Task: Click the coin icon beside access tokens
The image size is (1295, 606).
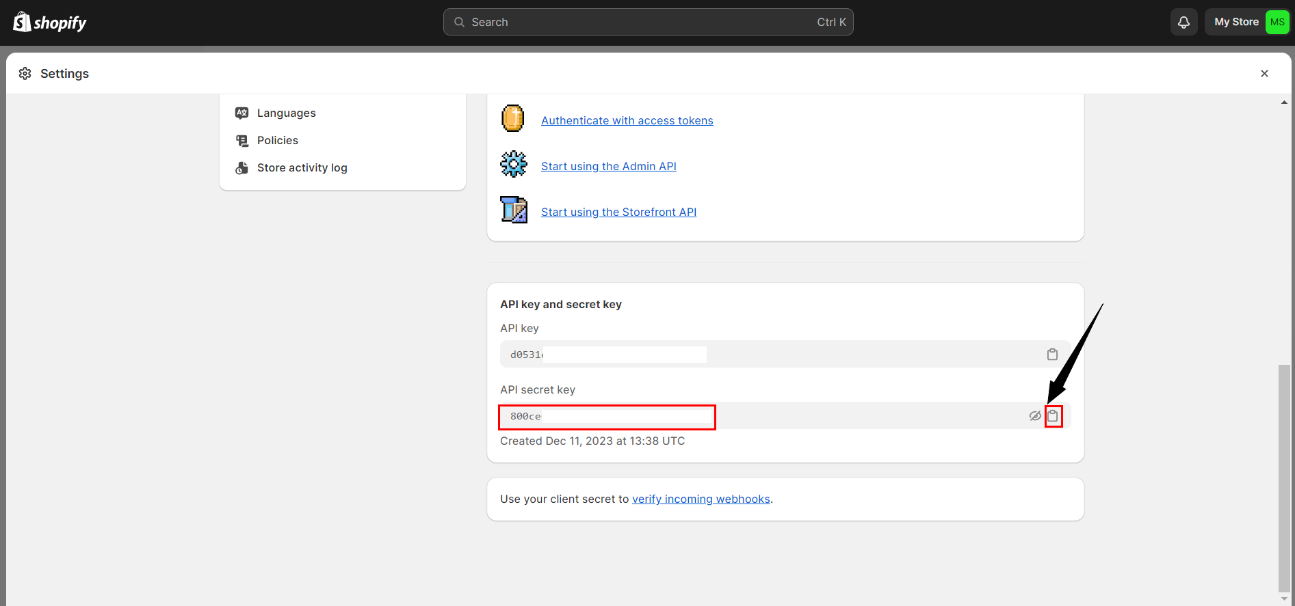Action: [x=512, y=119]
